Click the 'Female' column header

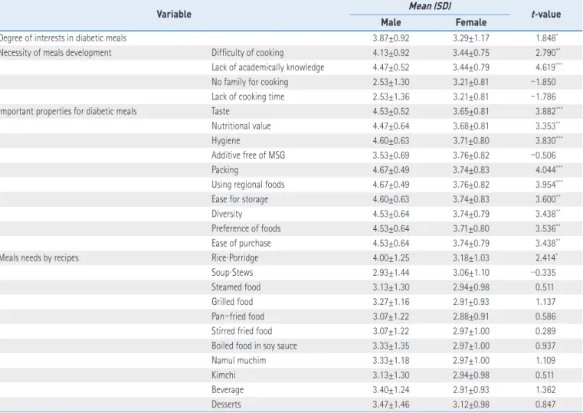pyautogui.click(x=470, y=22)
